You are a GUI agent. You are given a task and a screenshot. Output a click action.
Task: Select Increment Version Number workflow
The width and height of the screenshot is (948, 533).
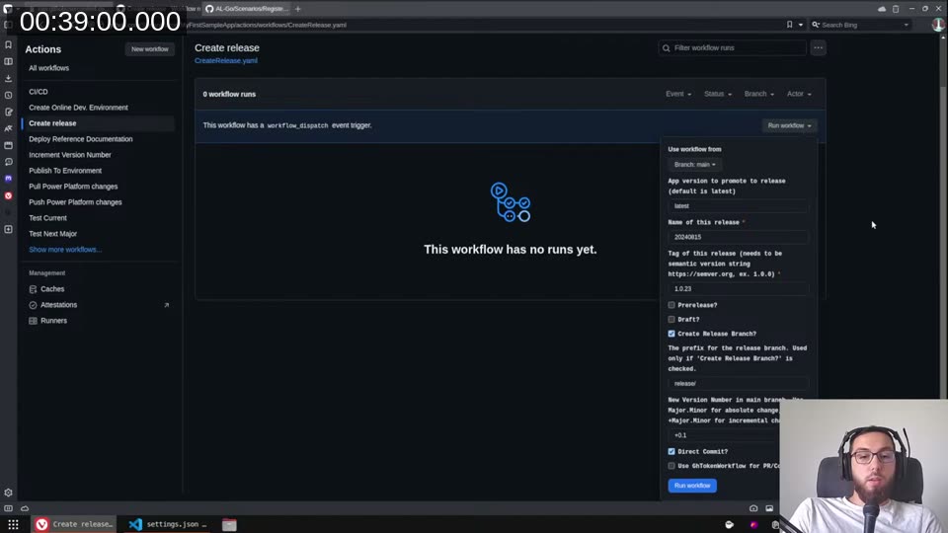coord(70,155)
